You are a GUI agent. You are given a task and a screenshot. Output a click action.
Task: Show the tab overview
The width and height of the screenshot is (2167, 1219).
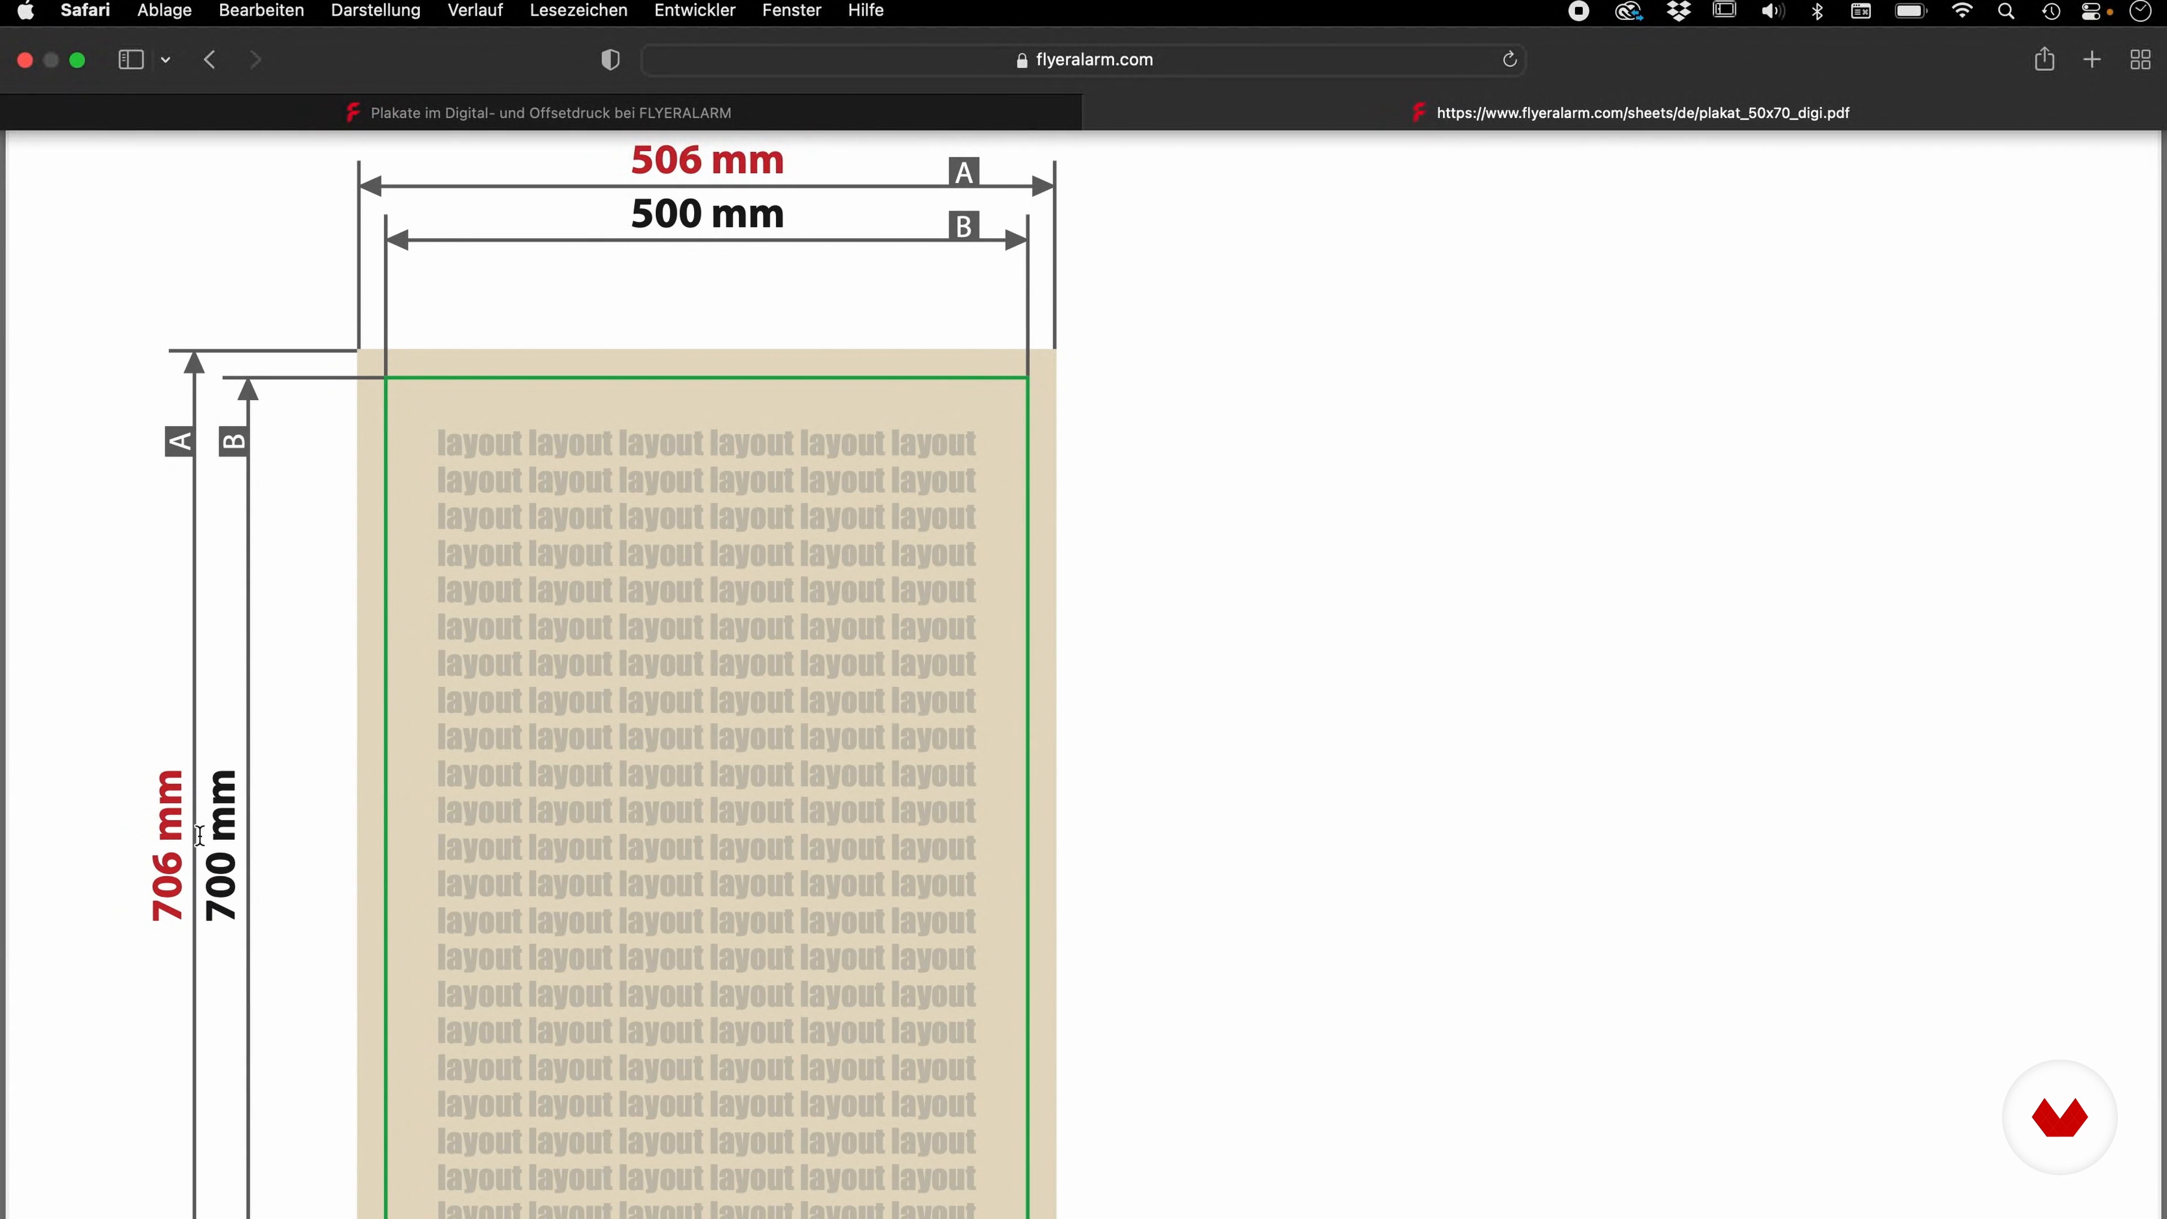(2140, 60)
